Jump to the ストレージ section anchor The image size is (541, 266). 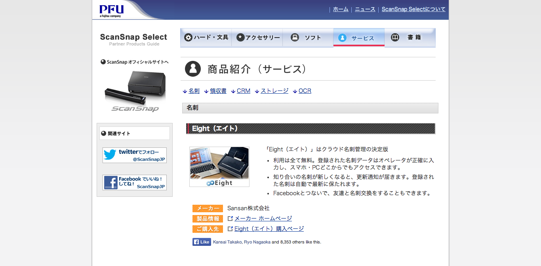point(274,91)
